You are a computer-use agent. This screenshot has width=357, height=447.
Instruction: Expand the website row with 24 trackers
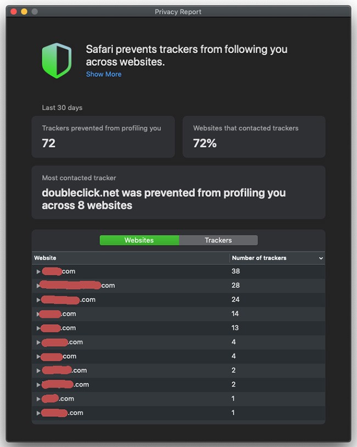[38, 300]
